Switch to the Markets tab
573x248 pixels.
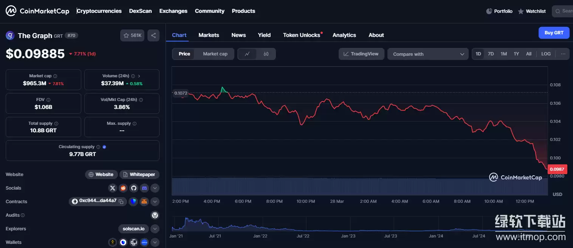coord(209,35)
